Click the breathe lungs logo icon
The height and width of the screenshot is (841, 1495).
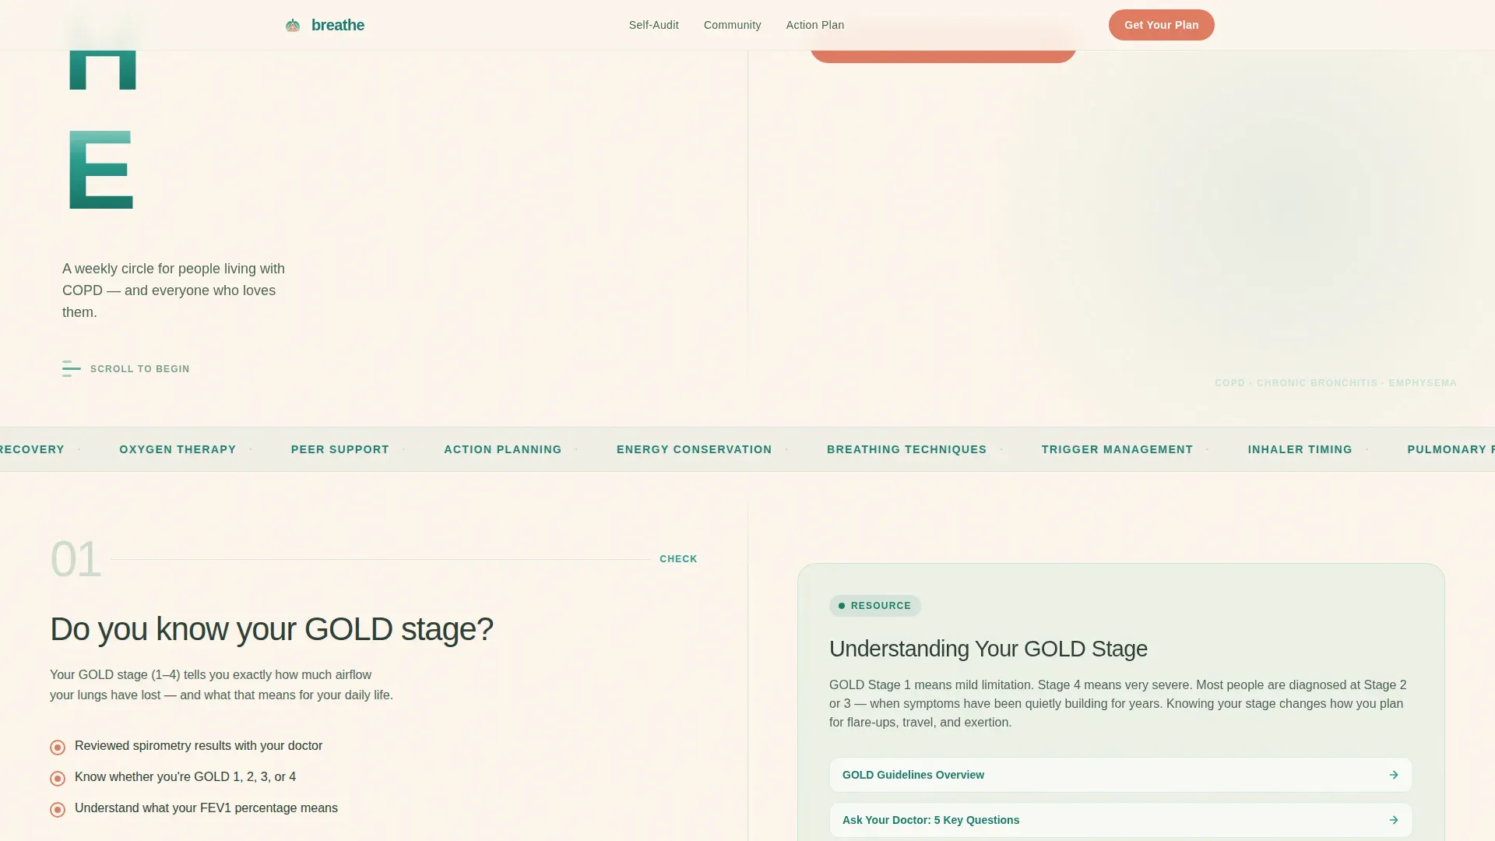coord(293,25)
